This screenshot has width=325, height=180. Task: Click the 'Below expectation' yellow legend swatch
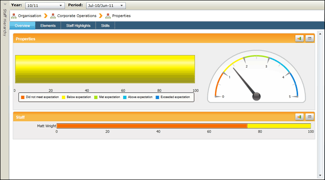click(64, 97)
